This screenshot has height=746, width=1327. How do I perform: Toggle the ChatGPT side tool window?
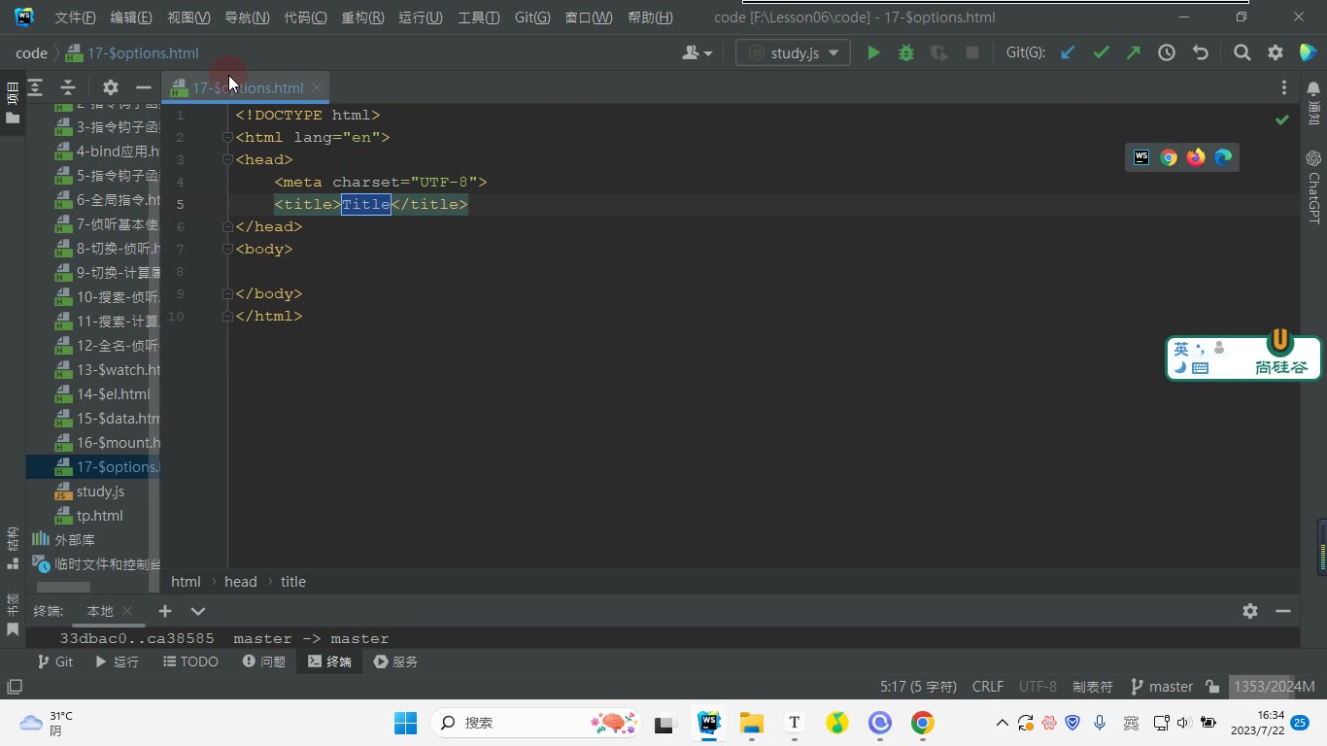(x=1313, y=186)
